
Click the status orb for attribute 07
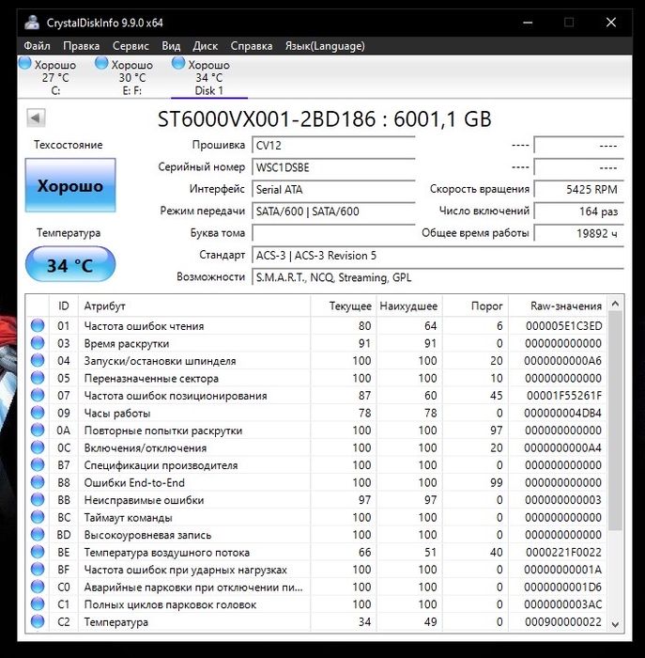tap(38, 395)
